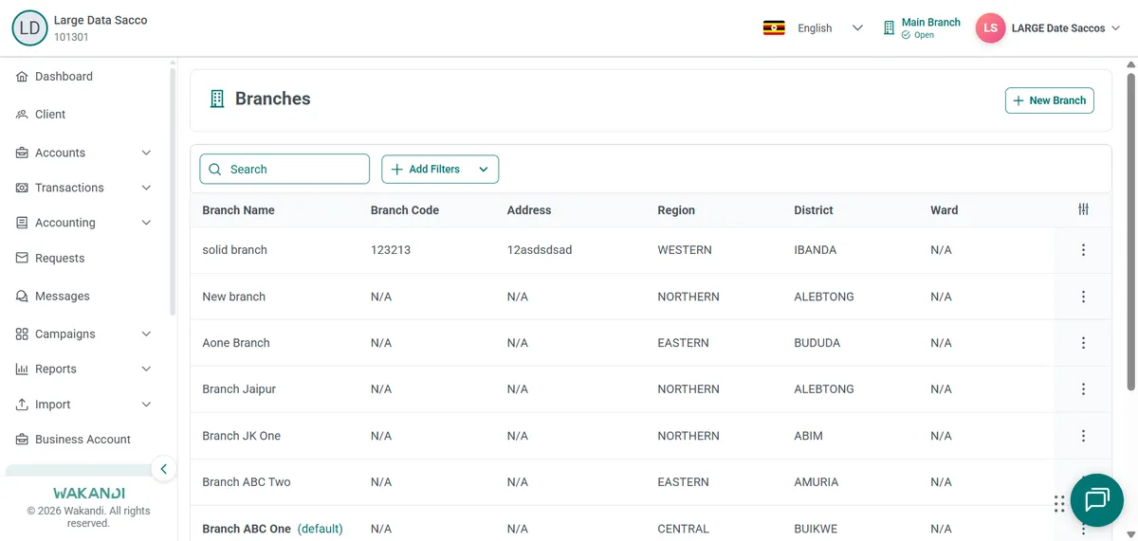Click the Branch Name column header
This screenshot has height=541, width=1138.
[238, 210]
